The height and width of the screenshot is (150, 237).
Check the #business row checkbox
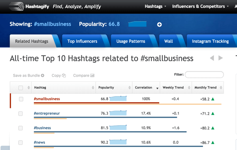click(x=21, y=128)
